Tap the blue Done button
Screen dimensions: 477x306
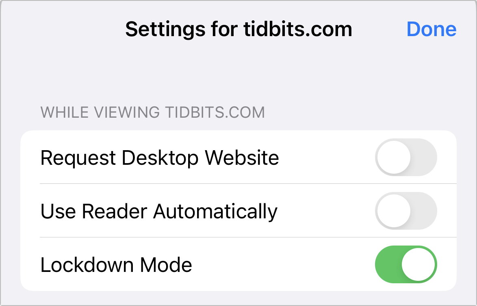pyautogui.click(x=431, y=30)
